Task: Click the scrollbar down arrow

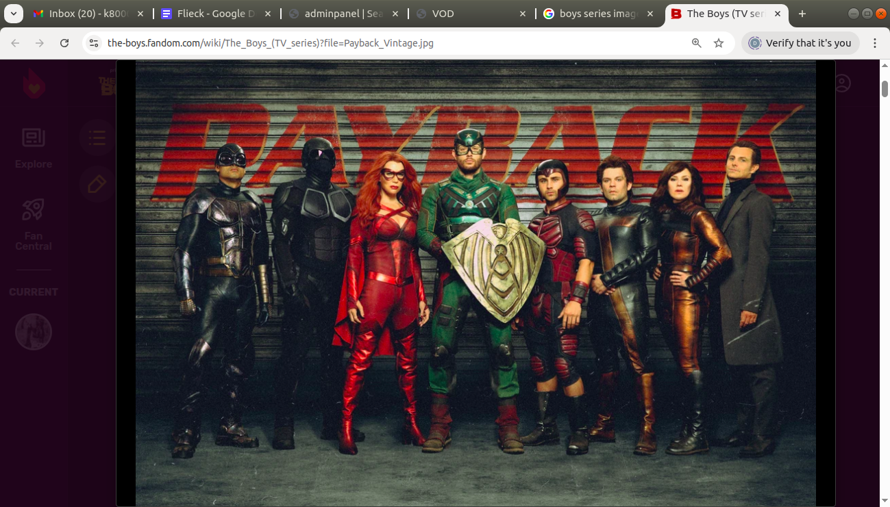Action: (x=885, y=501)
